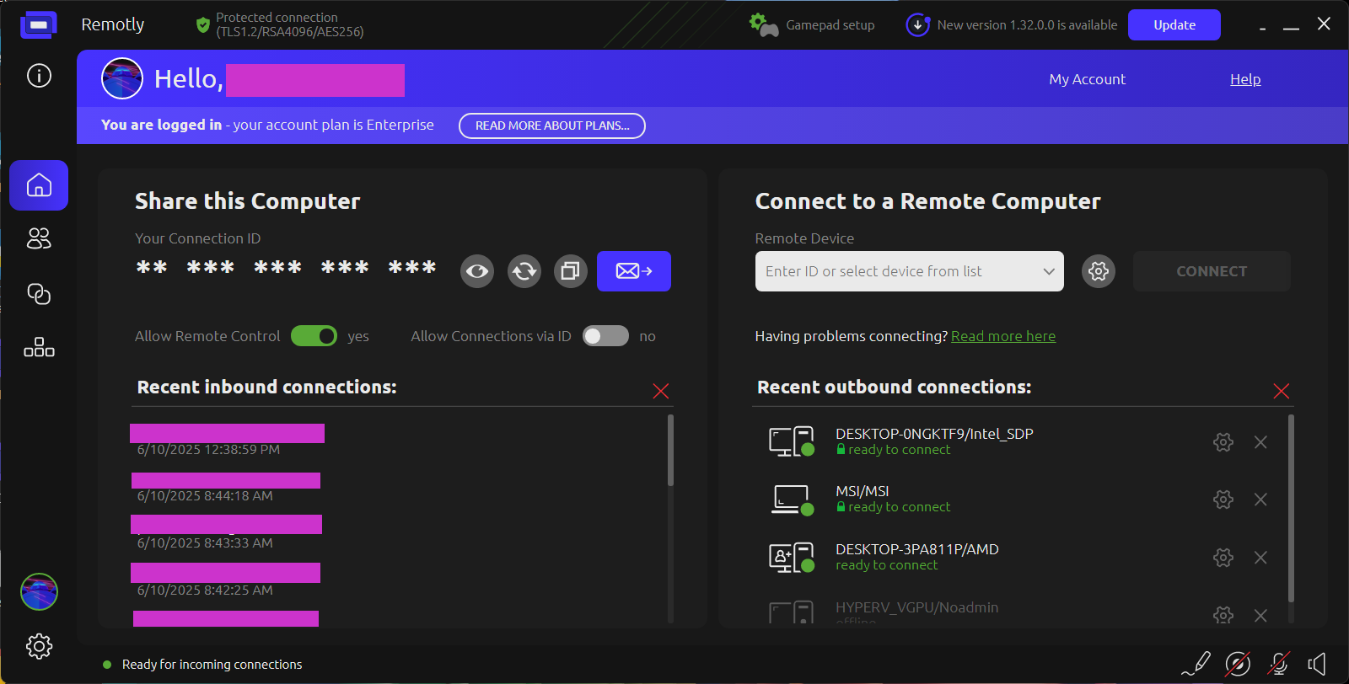Toggle Allow Connections via ID switch
Screen dimensions: 1349x684
[605, 336]
